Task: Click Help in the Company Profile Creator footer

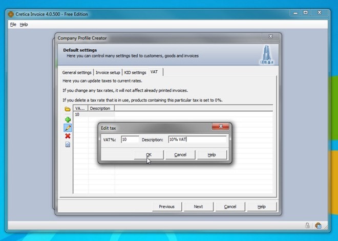Action: [262, 207]
